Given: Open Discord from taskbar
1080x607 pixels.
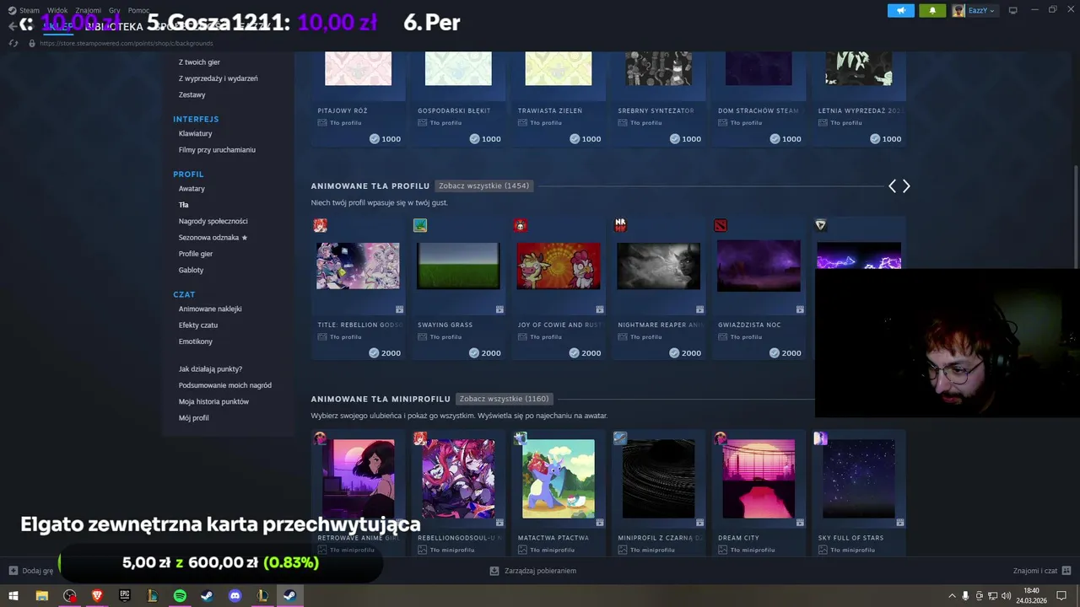Looking at the screenshot, I should [235, 596].
